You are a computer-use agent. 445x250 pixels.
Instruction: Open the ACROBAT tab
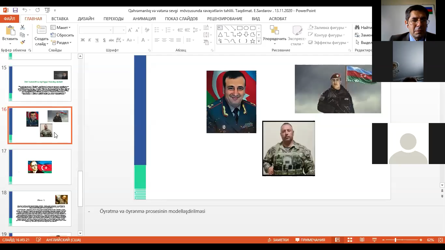(x=278, y=19)
